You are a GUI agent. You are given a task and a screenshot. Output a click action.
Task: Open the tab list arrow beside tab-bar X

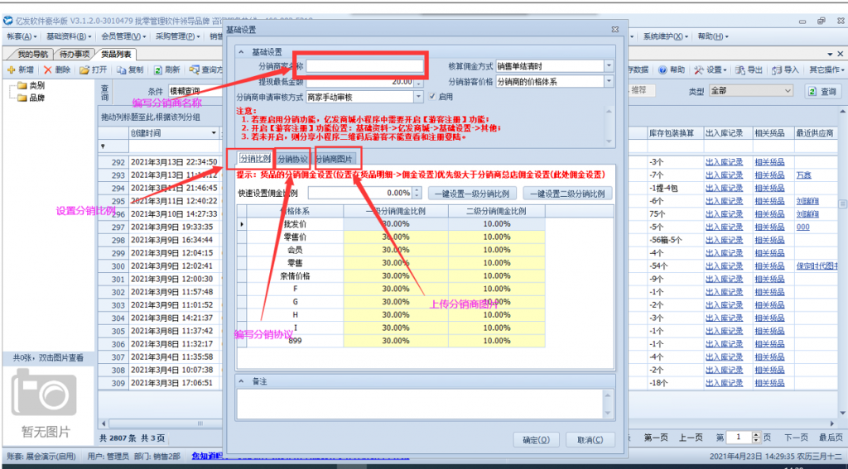(x=830, y=55)
